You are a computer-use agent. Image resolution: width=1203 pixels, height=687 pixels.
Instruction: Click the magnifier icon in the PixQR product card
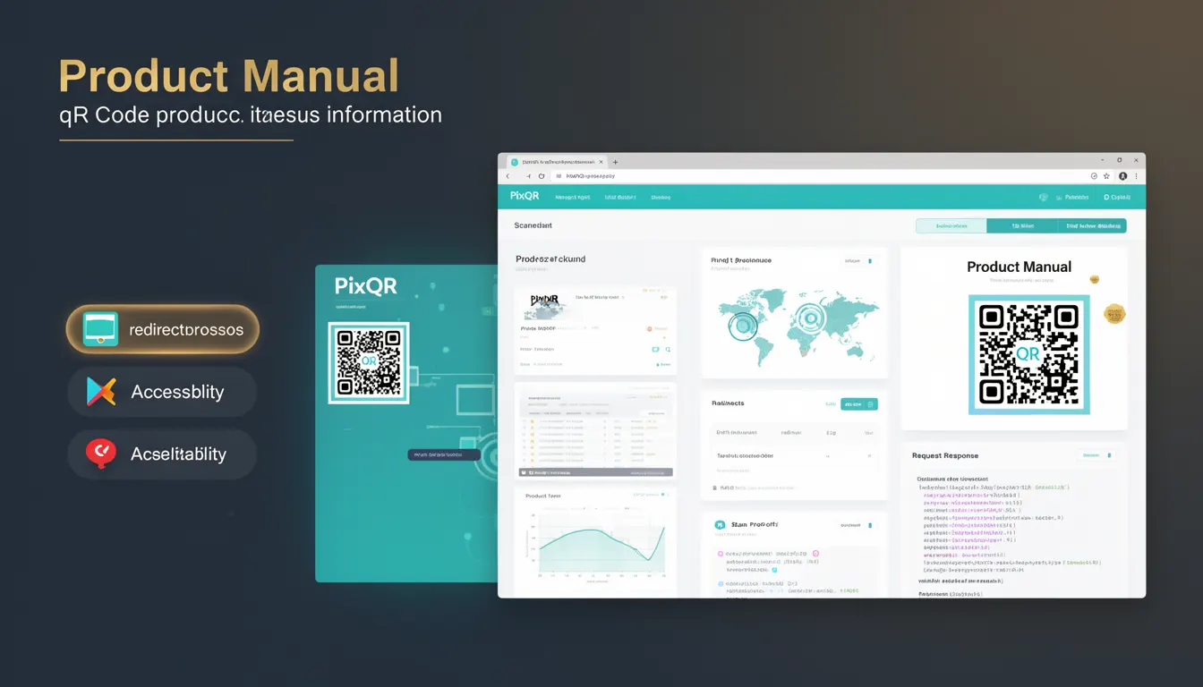click(x=668, y=350)
